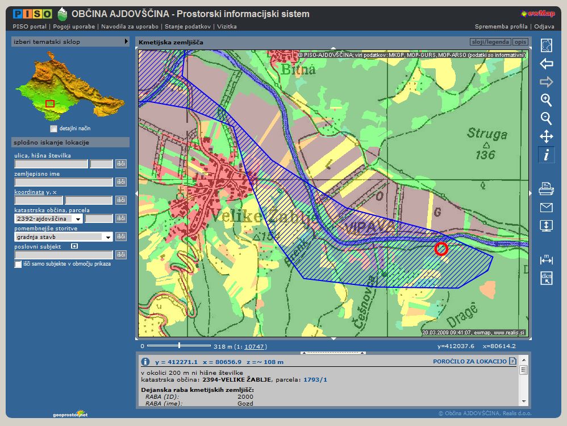Image resolution: width=567 pixels, height=426 pixels.
Task: Open 'POROČILO ZA LOKACIJO' link
Action: click(469, 361)
